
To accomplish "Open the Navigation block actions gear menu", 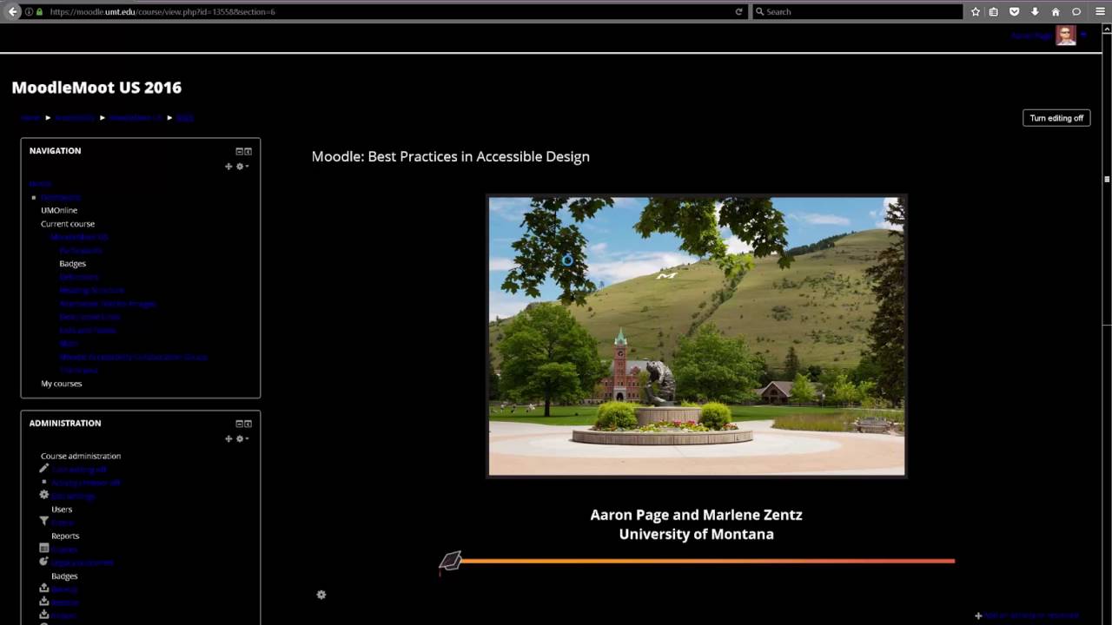I will [242, 167].
